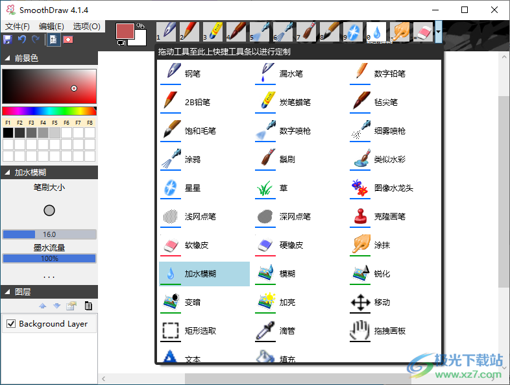This screenshot has width=510, height=385.
Task: Choose the 克隆画笔 clone stamp tool
Action: 394,217
